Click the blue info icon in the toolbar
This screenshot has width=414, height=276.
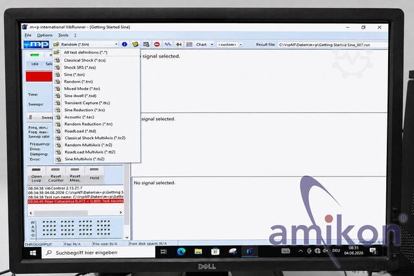point(124,45)
